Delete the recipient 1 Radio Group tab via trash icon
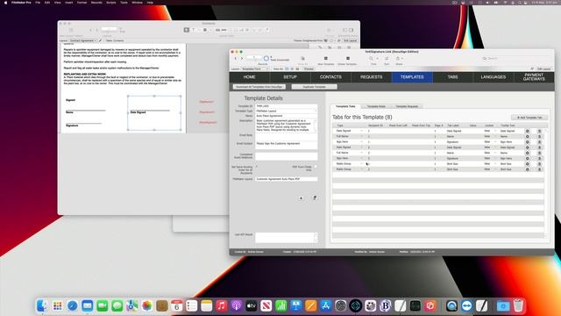Image resolution: width=561 pixels, height=316 pixels. (540, 164)
